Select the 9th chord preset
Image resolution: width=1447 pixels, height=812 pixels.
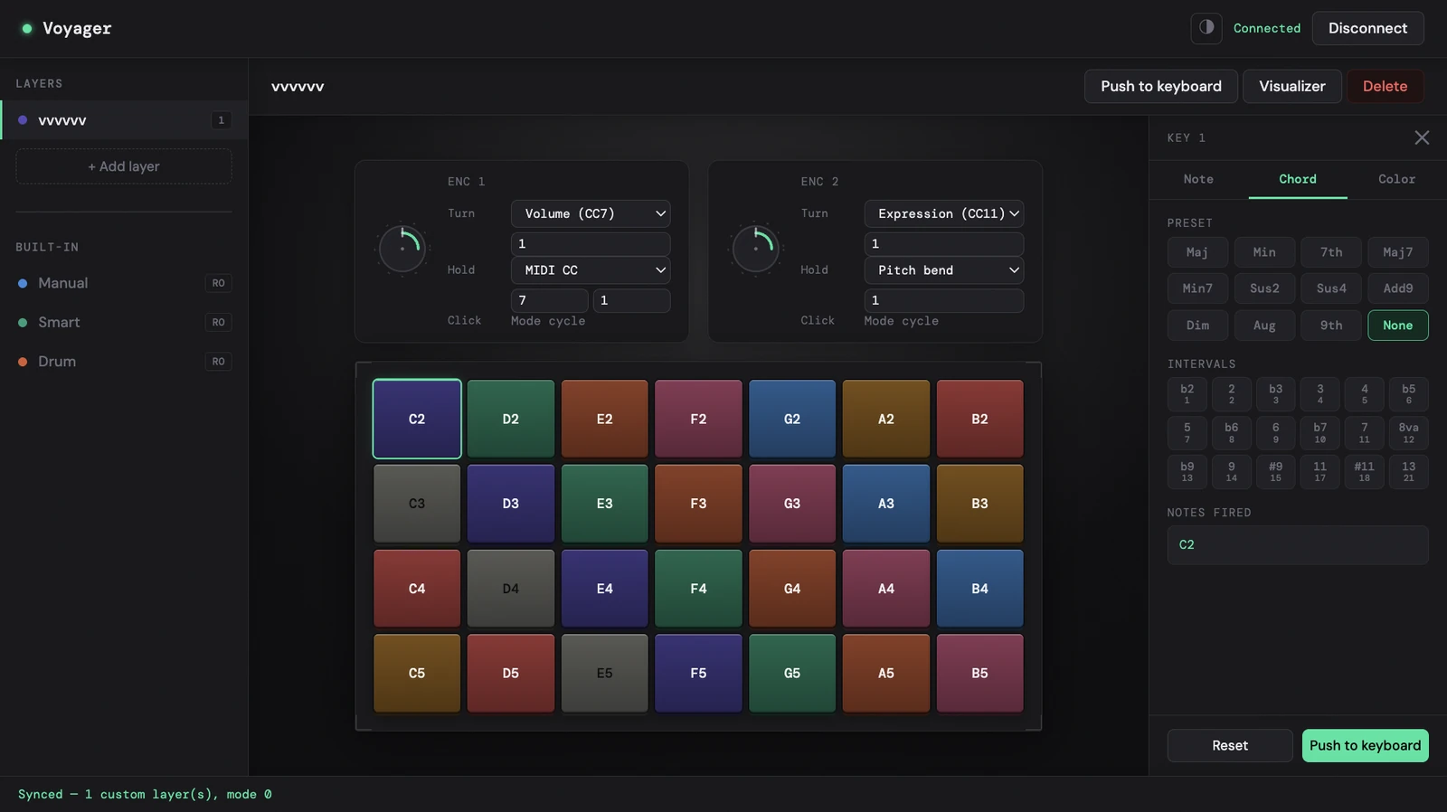click(x=1331, y=326)
